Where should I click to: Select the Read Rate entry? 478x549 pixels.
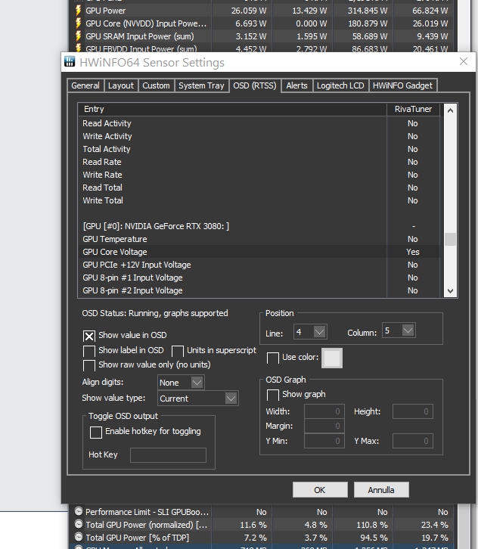259,162
